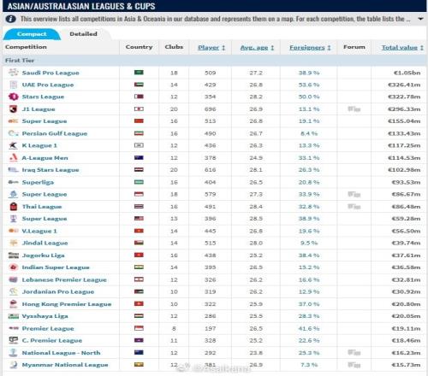Screen dimensions: 428x376
Task: Click the info icon in overview banner
Action: pyautogui.click(x=11, y=19)
